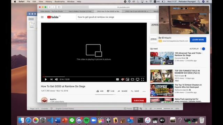Screen dimensions: 223x125
Task: Seek on the video progress bar
Action: pyautogui.click(x=94, y=77)
